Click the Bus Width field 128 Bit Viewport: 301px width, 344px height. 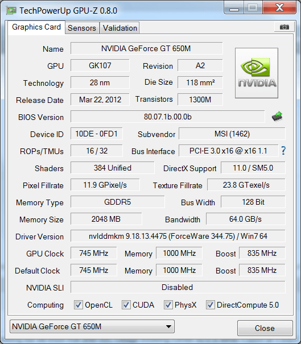[x=253, y=202]
